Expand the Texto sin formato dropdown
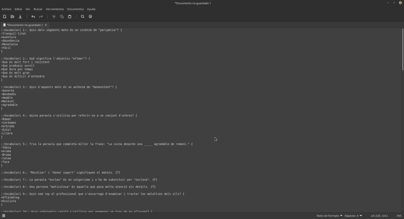The height and width of the screenshot is (219, 404). click(x=329, y=215)
